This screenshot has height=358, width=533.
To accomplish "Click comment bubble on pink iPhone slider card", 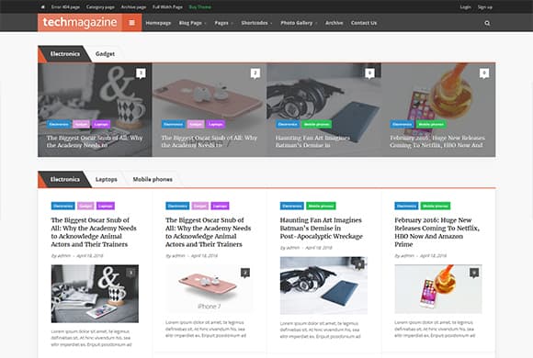I will pyautogui.click(x=255, y=73).
